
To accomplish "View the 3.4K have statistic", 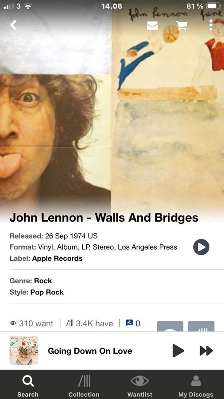I will (x=89, y=324).
